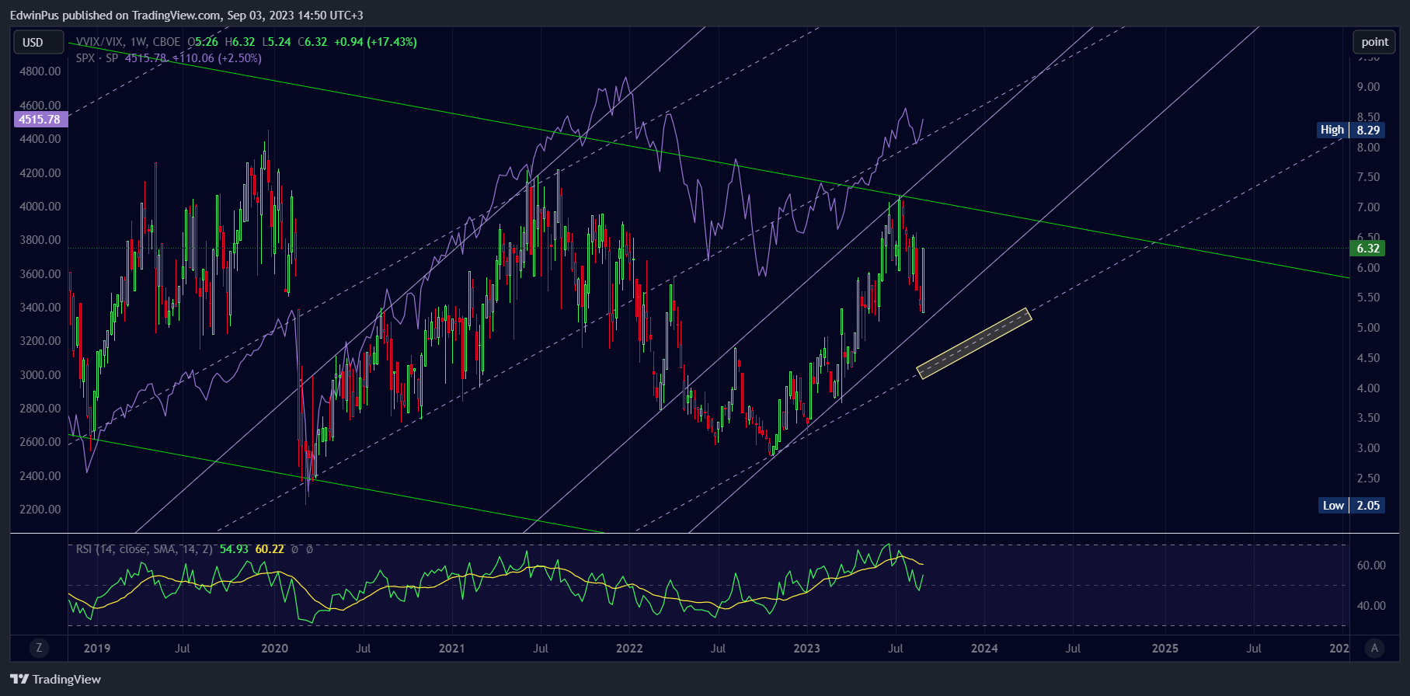Click the 2200.00 left axis value
This screenshot has width=1410, height=696.
tap(40, 509)
